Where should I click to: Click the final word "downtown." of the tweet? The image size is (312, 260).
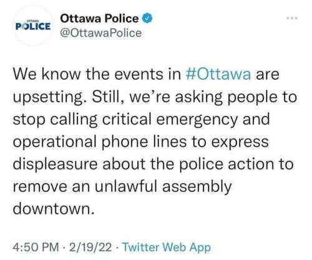(54, 208)
